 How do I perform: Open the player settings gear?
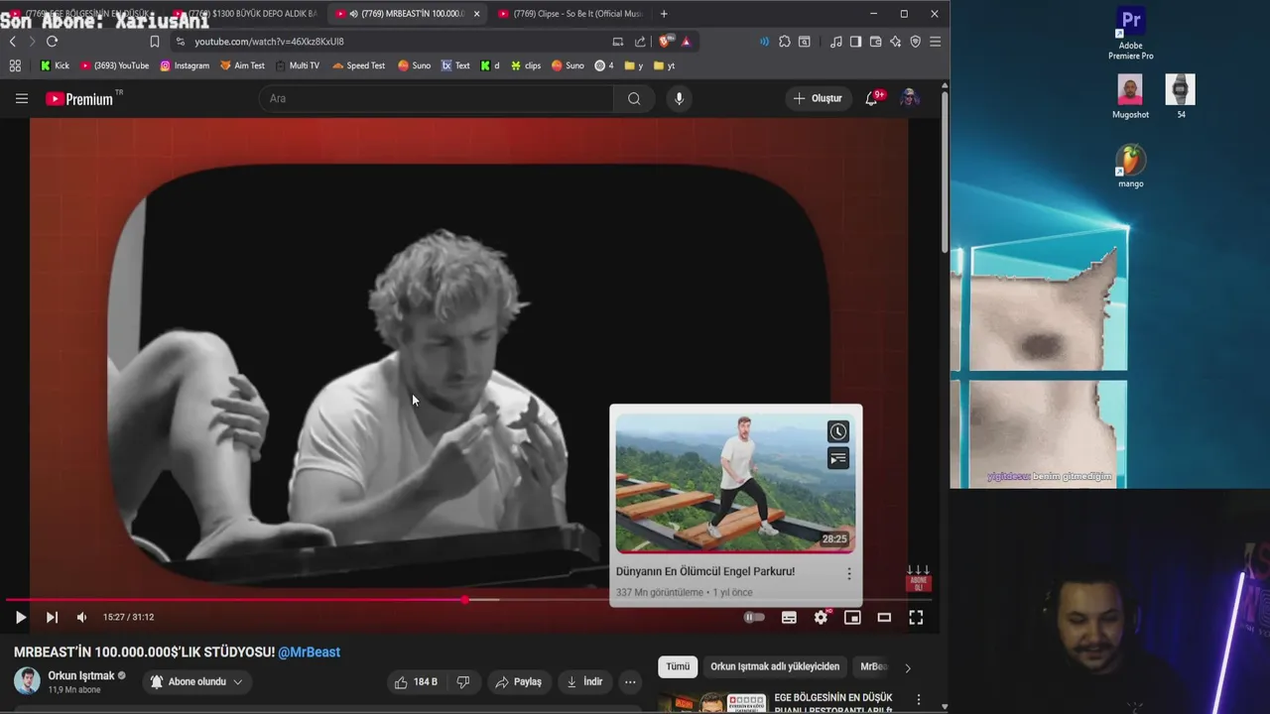click(x=821, y=617)
